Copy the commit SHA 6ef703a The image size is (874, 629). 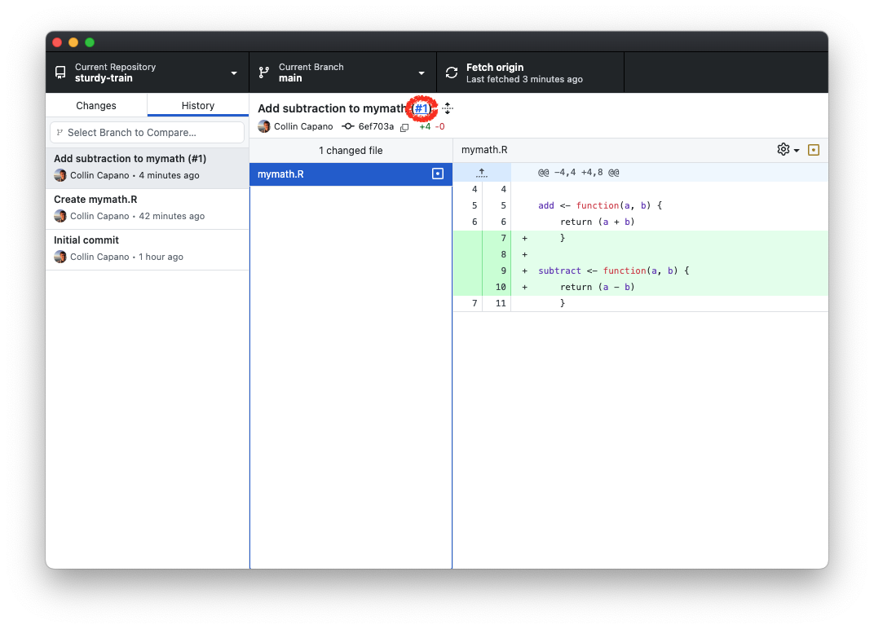(x=404, y=127)
